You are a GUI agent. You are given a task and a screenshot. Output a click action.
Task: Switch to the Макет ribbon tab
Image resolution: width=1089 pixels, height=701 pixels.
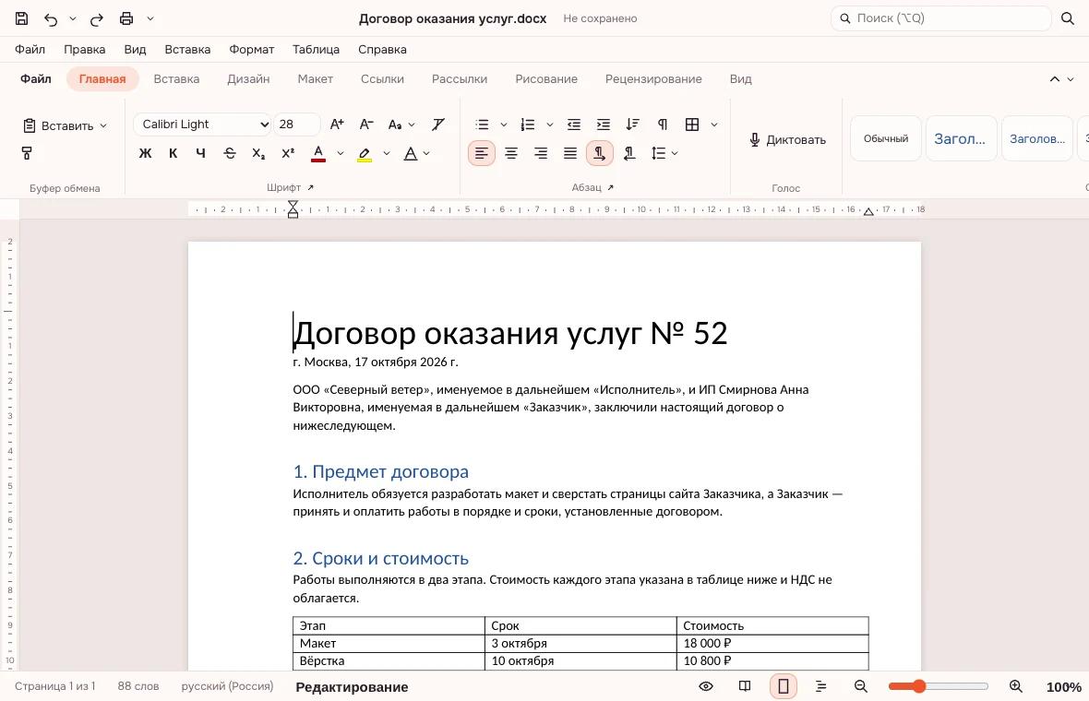click(x=316, y=79)
